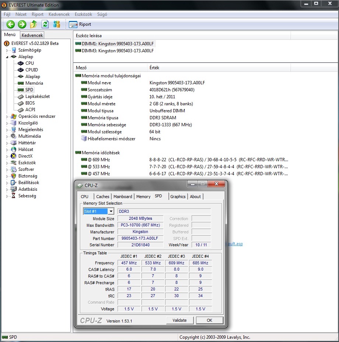339x342 pixels.
Task: Click the Alaplap child item under Alaplap
Action: pyautogui.click(x=32, y=77)
